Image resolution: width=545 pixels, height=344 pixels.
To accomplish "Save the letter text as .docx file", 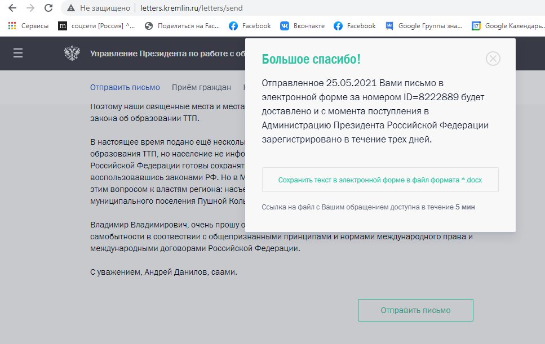I will click(x=380, y=180).
